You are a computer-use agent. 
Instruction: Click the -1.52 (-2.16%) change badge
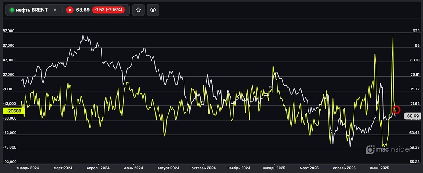(x=108, y=10)
